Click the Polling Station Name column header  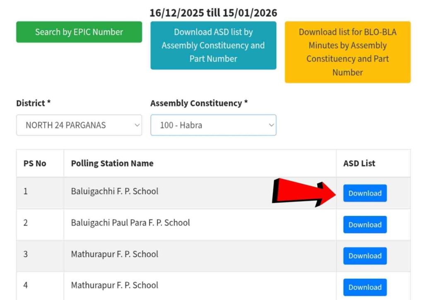(x=112, y=163)
